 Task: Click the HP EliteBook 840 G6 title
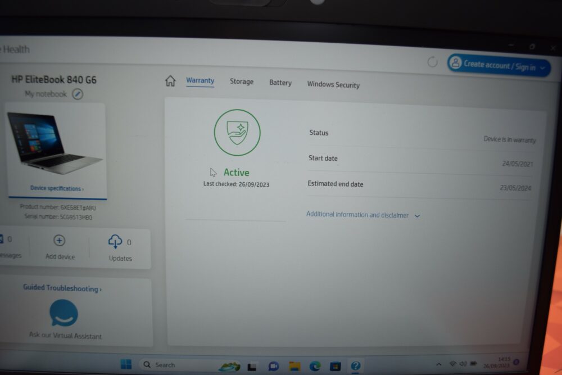point(54,79)
